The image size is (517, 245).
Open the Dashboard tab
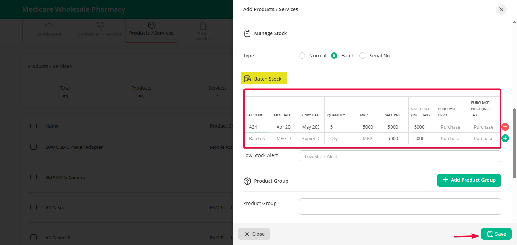(x=48, y=31)
